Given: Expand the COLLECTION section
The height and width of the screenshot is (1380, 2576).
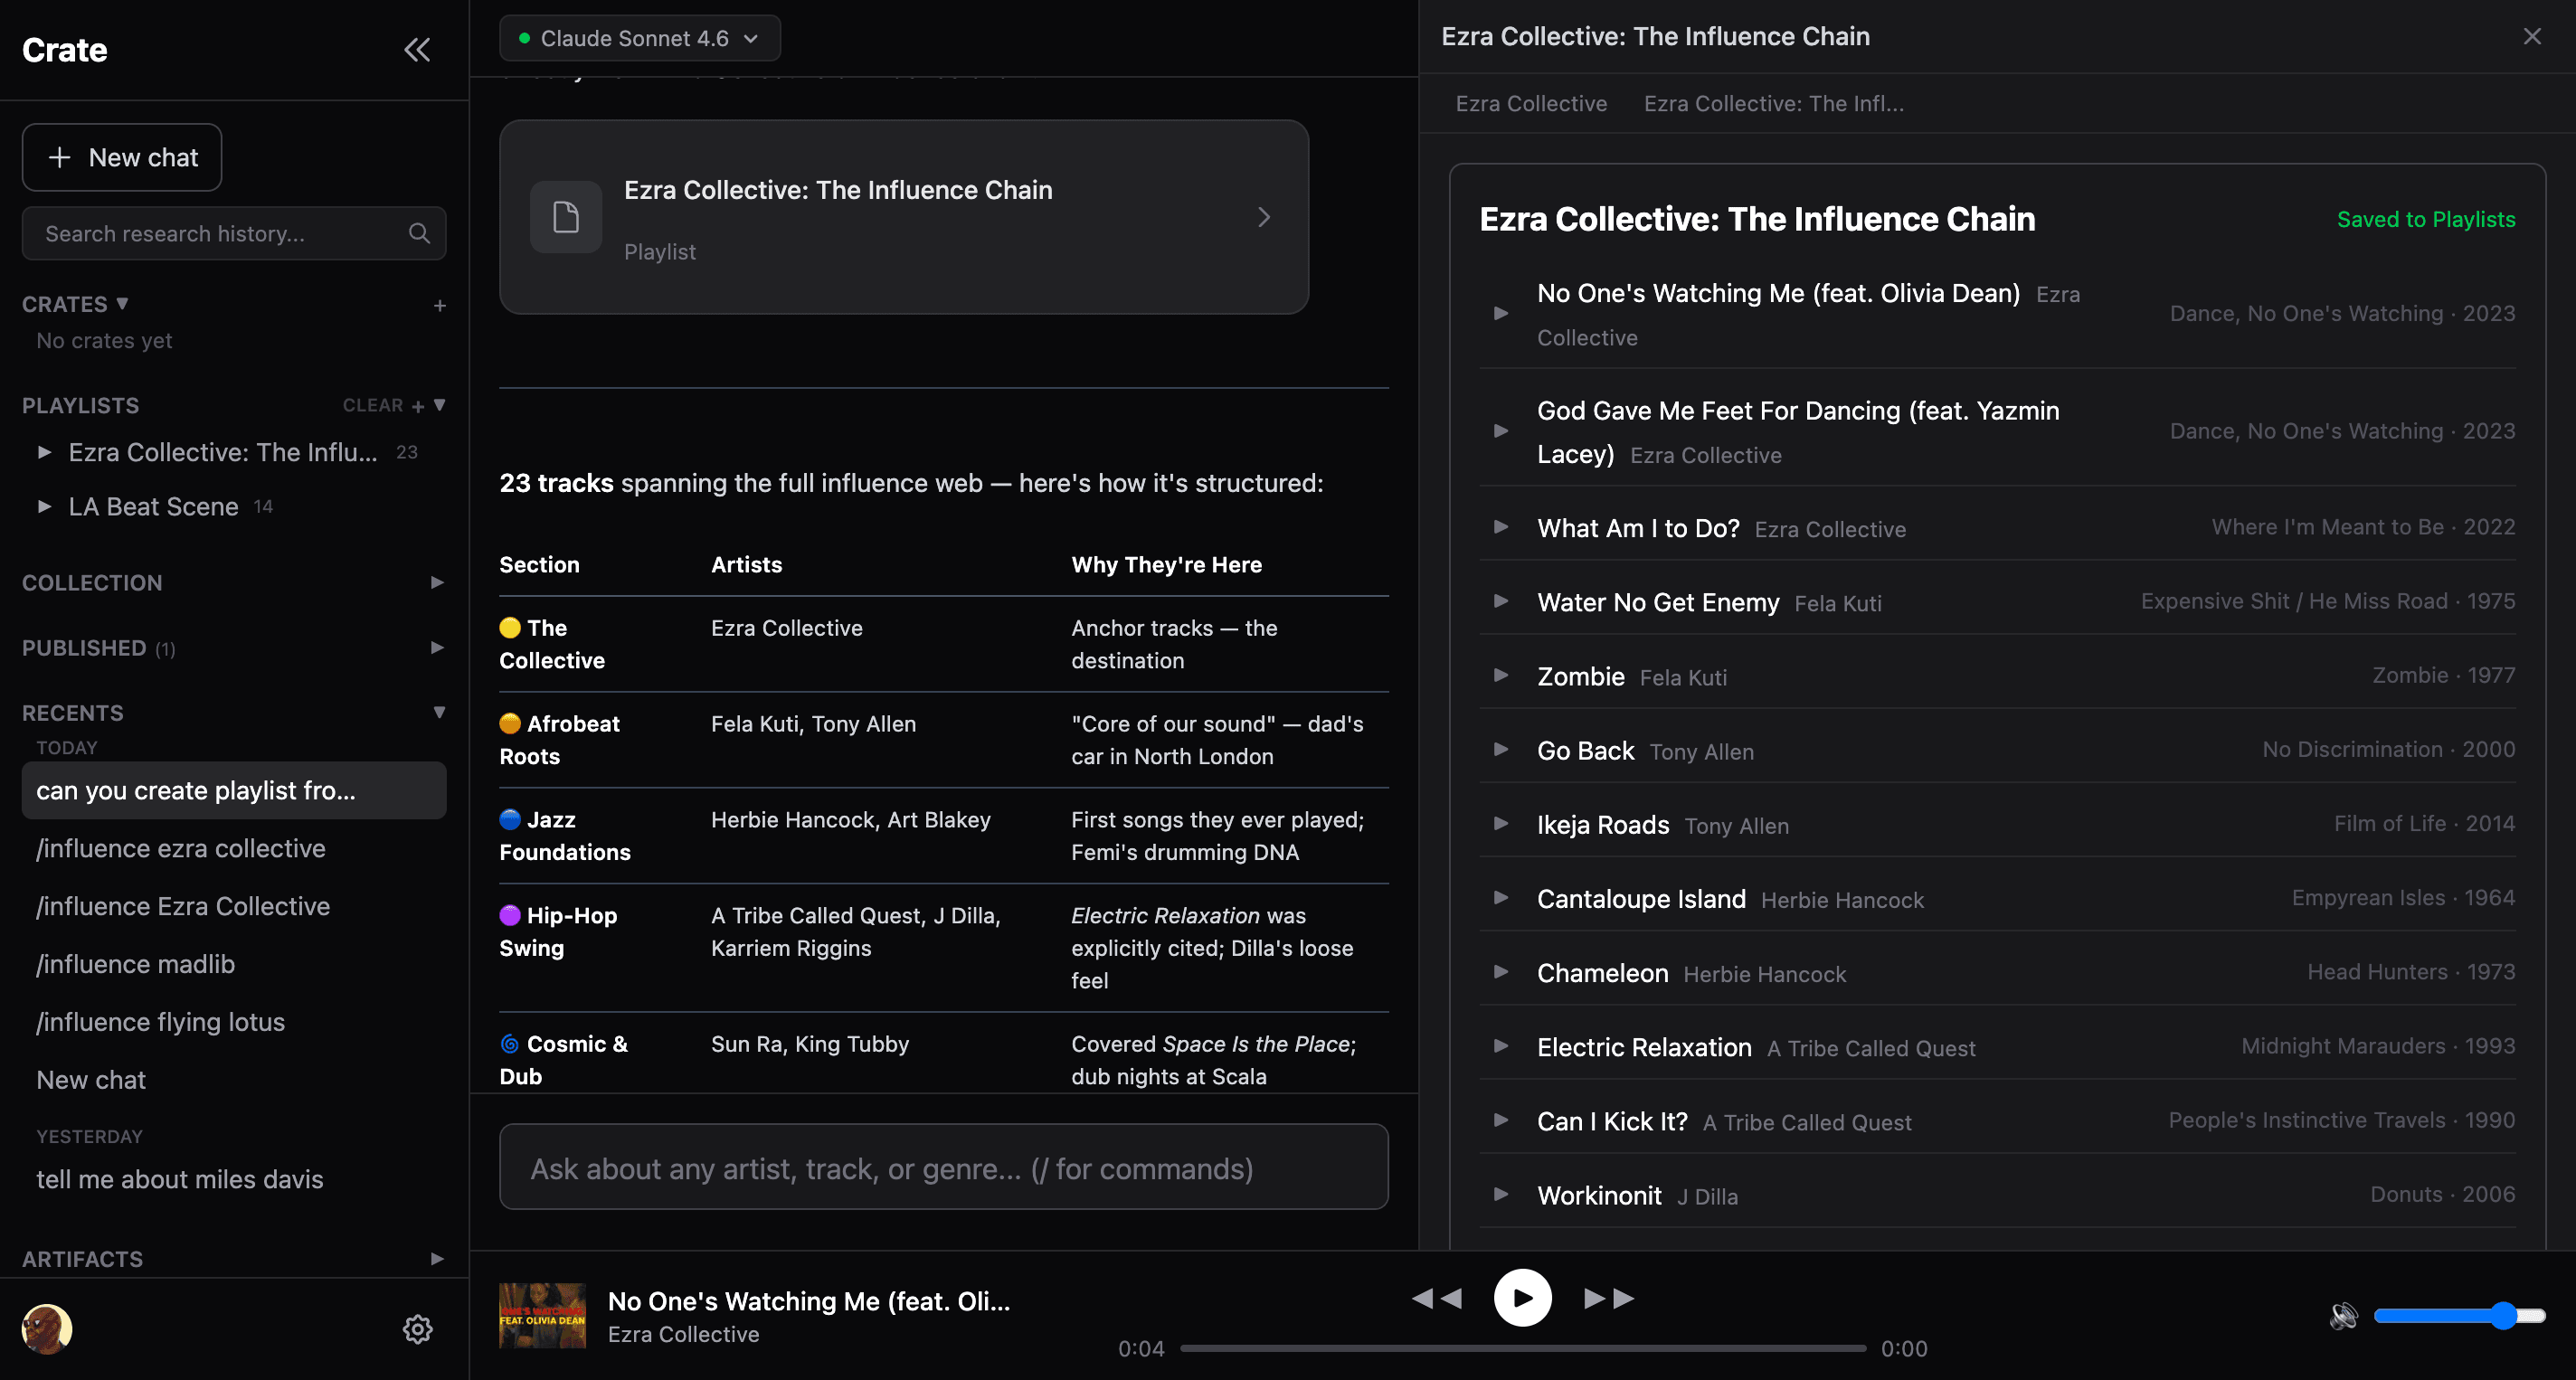Looking at the screenshot, I should pyautogui.click(x=436, y=582).
